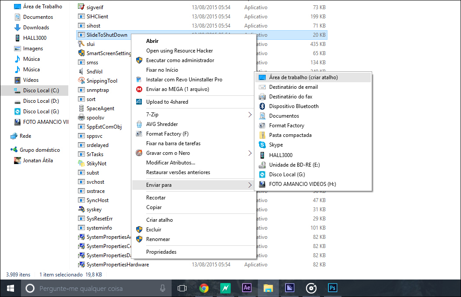
Task: Expand the Enviar para submenu arrow
Action: (250, 185)
